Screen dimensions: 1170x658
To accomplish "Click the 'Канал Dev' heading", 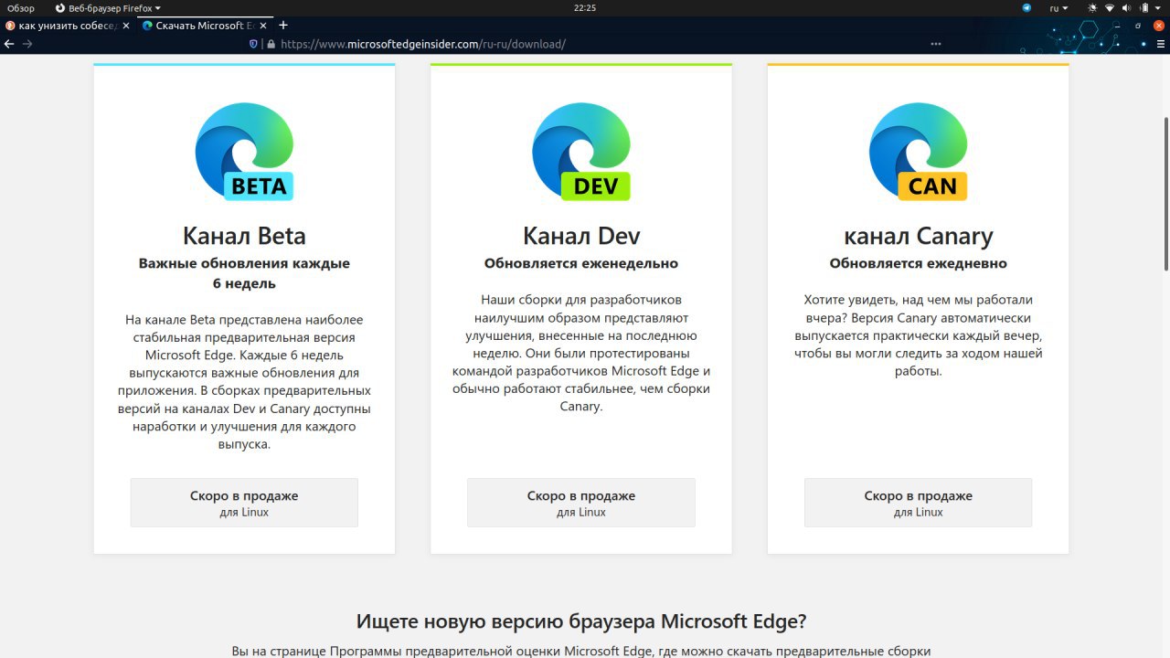I will point(581,236).
